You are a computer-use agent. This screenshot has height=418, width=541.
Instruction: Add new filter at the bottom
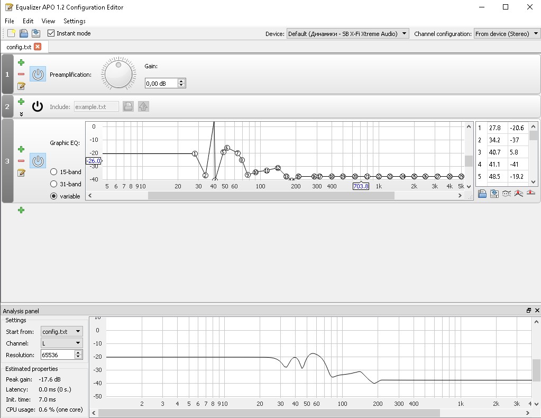coord(21,210)
